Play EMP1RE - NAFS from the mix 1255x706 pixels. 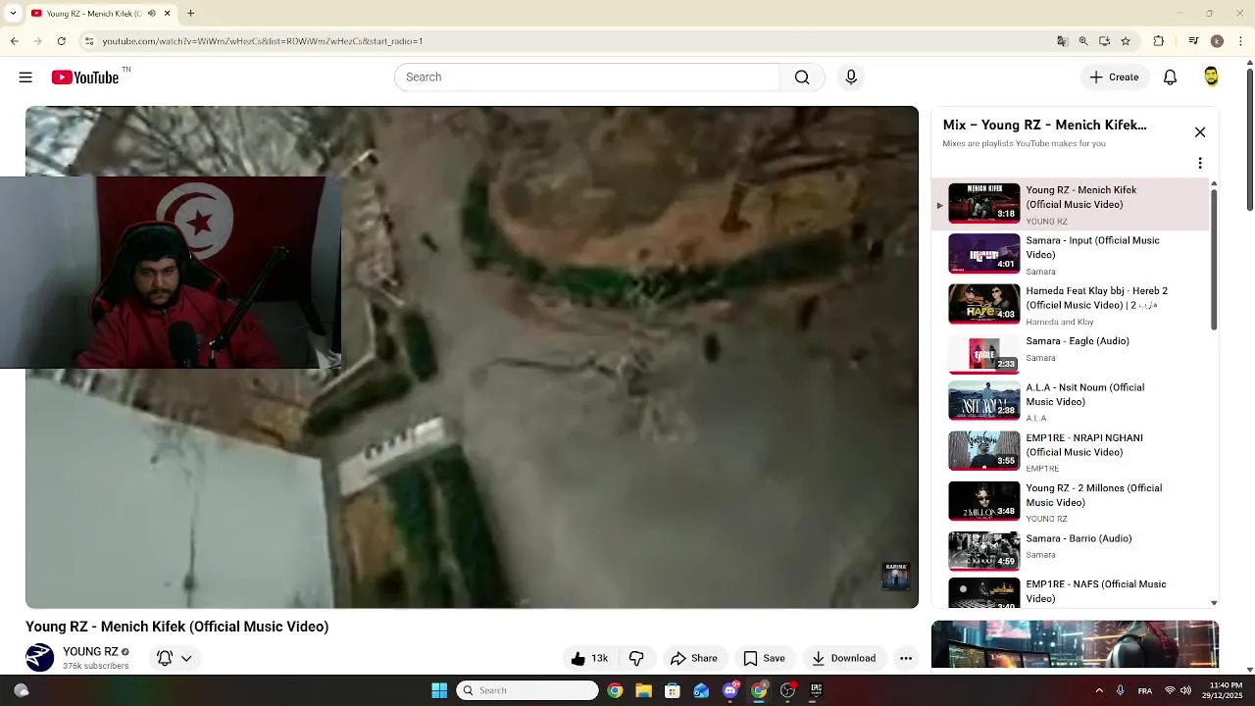coord(1072,592)
